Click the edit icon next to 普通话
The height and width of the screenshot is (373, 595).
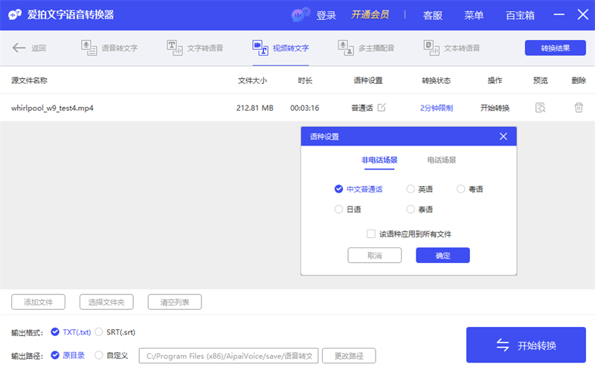[382, 108]
